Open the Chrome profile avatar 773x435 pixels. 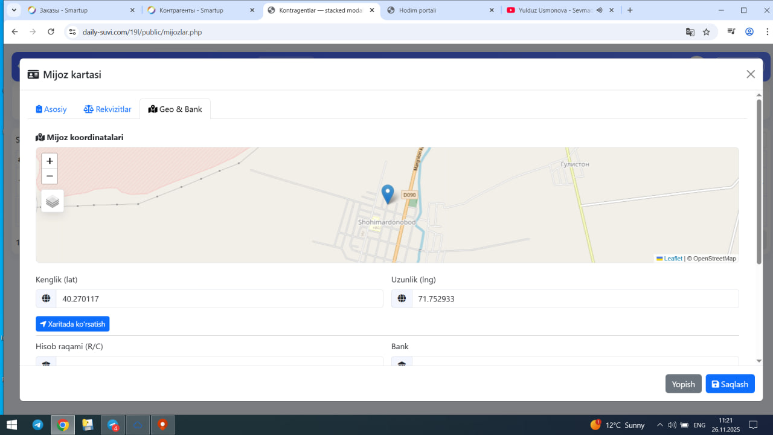pyautogui.click(x=749, y=32)
